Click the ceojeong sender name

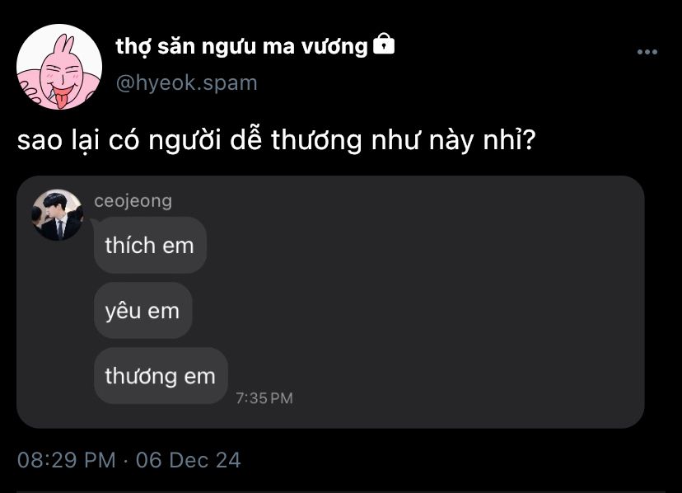click(133, 201)
